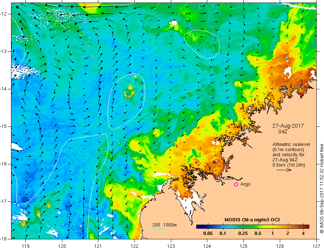
Task: Click the '0.05' colorbar tick label
Action: [208, 233]
